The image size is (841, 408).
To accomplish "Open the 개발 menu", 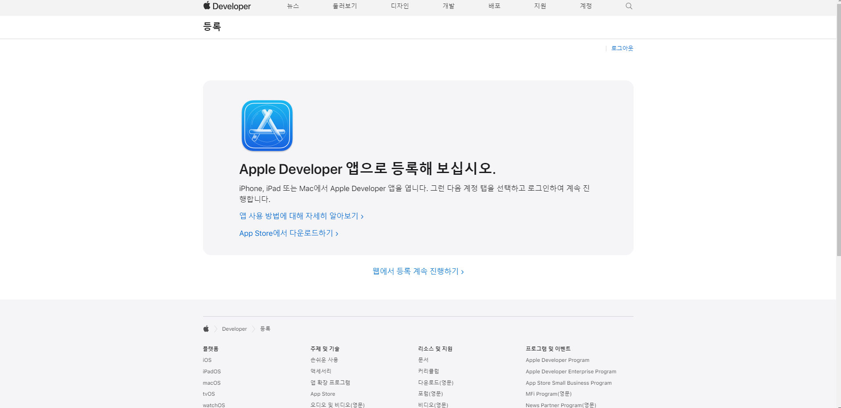I will (x=449, y=6).
